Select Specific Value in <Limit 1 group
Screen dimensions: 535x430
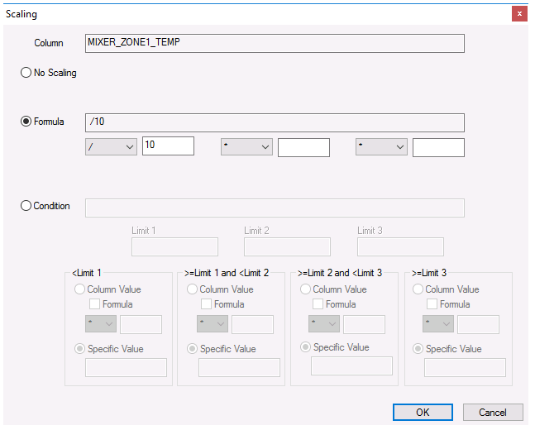pyautogui.click(x=79, y=349)
